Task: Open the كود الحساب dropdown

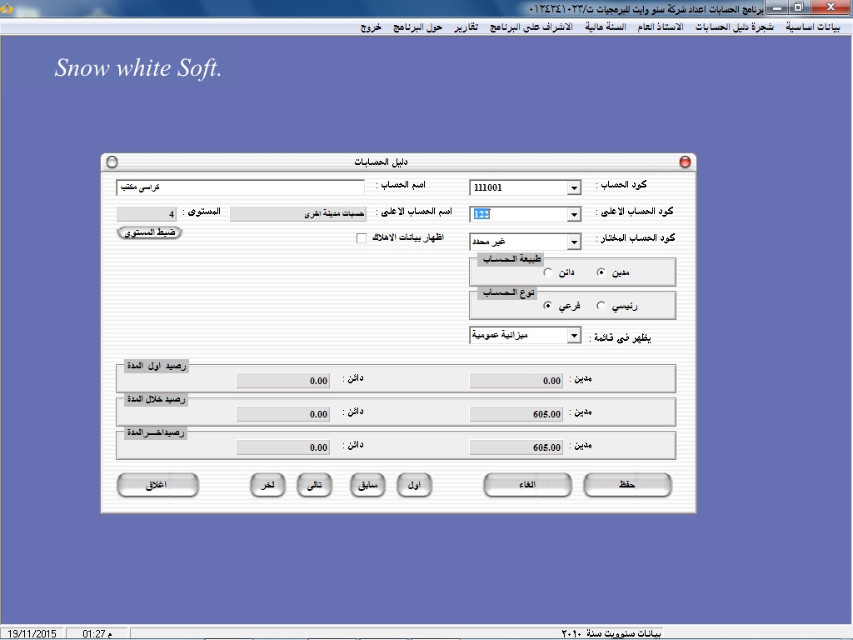Action: (x=573, y=188)
